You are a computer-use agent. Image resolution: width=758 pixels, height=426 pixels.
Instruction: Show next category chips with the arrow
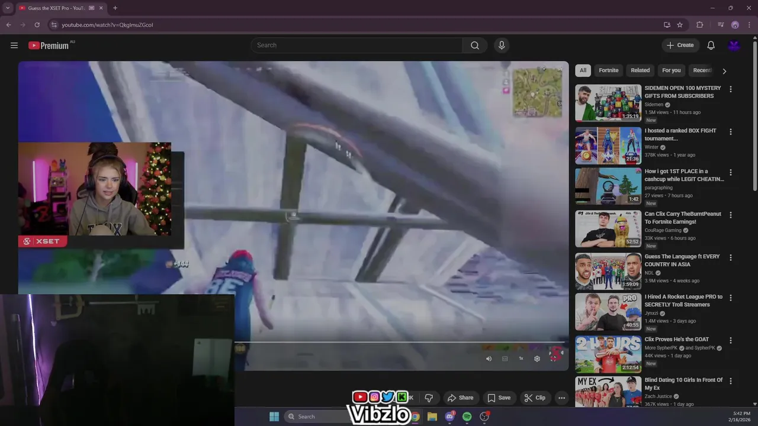pos(724,71)
